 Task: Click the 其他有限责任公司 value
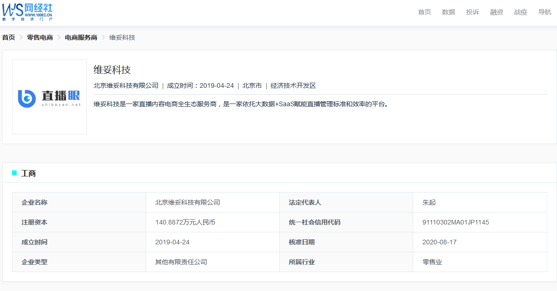click(181, 262)
